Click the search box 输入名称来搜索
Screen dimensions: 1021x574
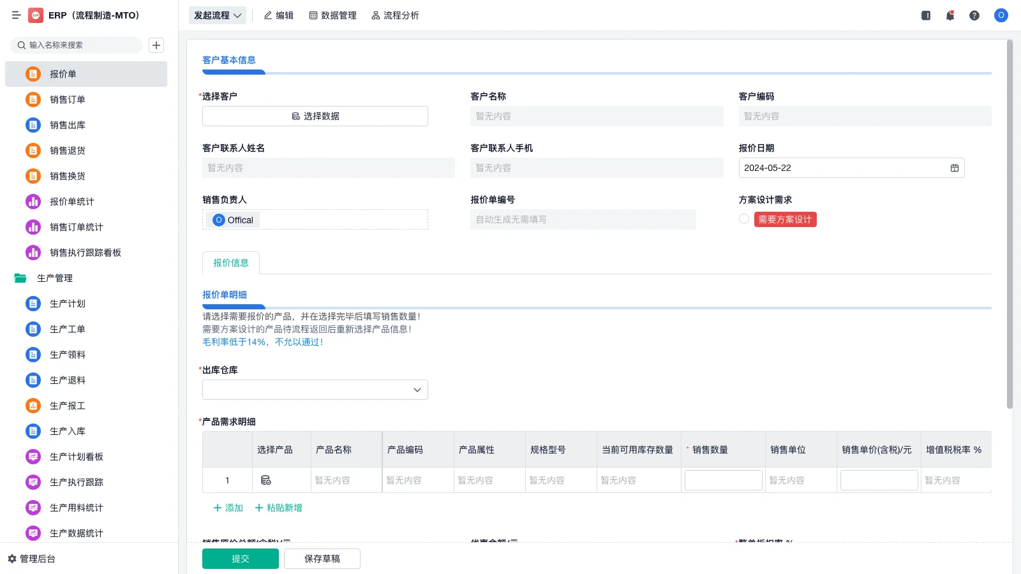point(77,45)
